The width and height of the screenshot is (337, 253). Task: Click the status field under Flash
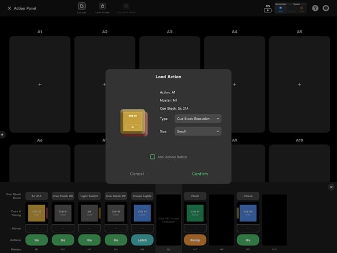tap(195, 228)
